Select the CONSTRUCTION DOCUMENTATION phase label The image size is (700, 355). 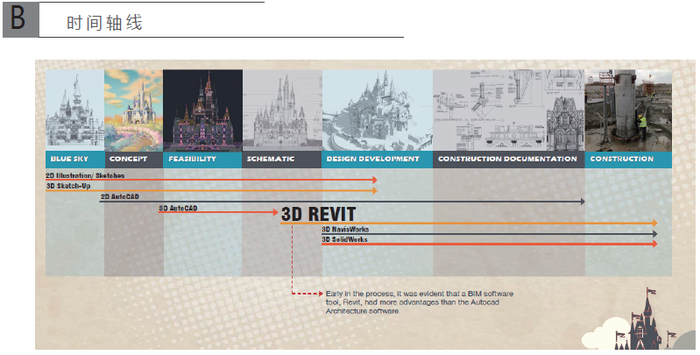[x=507, y=160]
